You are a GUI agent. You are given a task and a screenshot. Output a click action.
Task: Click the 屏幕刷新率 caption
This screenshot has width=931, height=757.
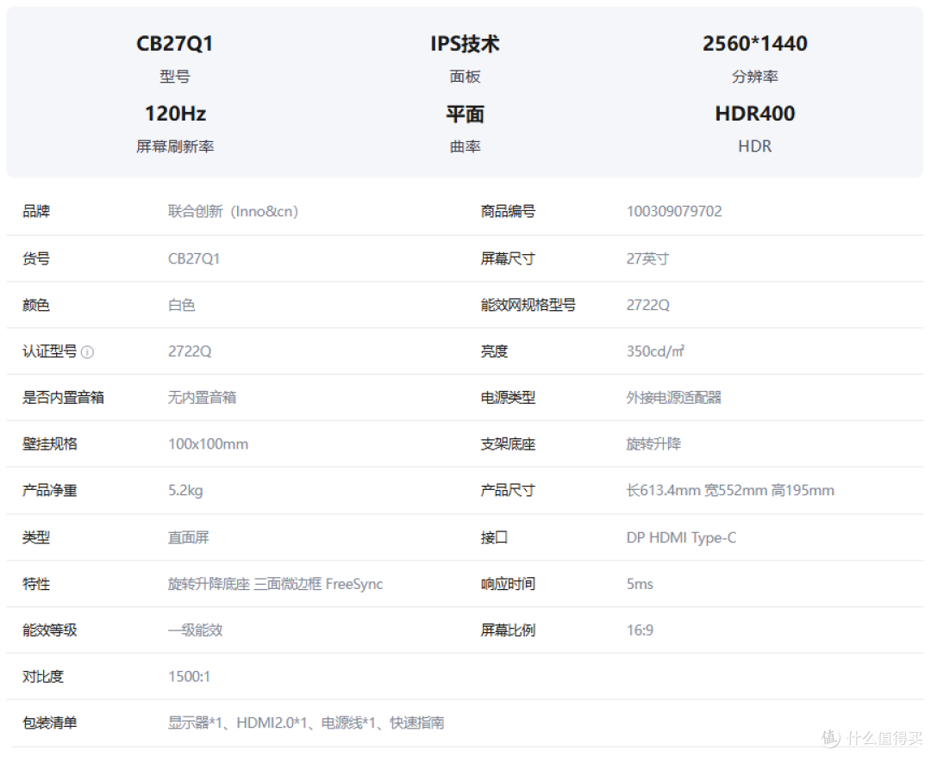(175, 146)
